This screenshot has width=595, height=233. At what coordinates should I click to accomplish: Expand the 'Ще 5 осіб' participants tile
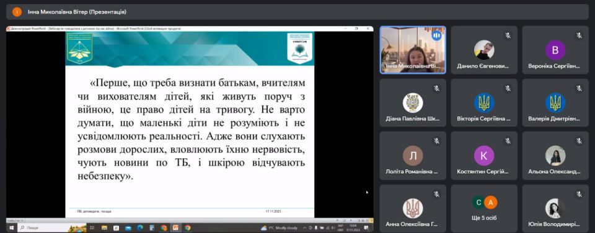[x=484, y=208]
